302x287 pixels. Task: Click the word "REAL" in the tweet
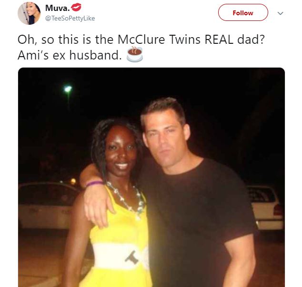pyautogui.click(x=219, y=40)
